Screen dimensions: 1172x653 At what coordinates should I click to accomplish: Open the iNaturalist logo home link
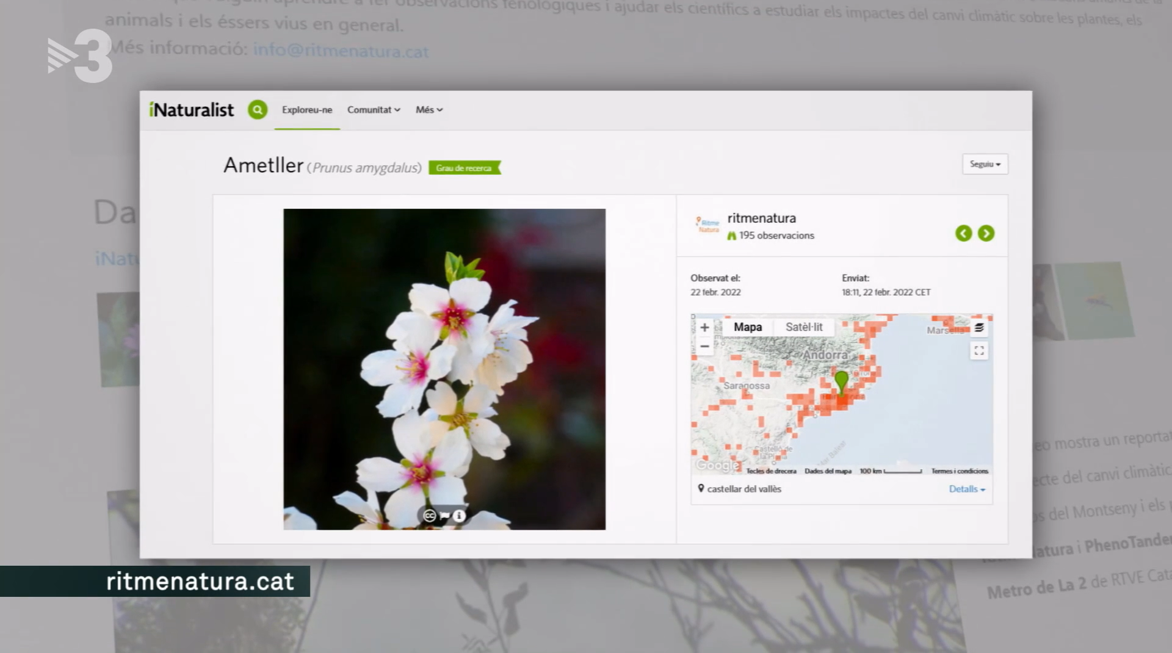pyautogui.click(x=192, y=110)
